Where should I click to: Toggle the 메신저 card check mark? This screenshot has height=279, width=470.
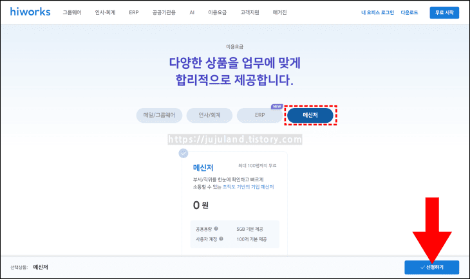tap(183, 153)
